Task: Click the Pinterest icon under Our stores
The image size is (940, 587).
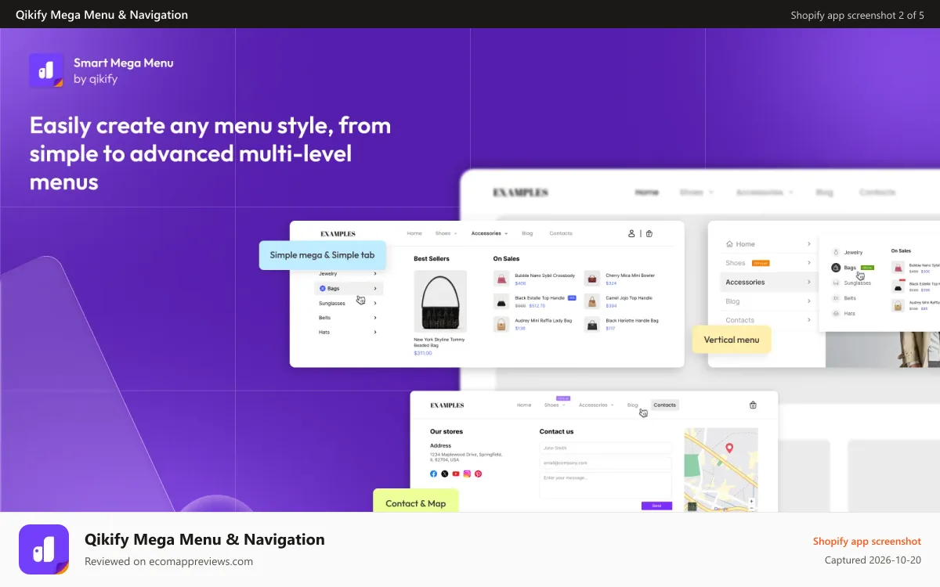Action: pyautogui.click(x=478, y=474)
